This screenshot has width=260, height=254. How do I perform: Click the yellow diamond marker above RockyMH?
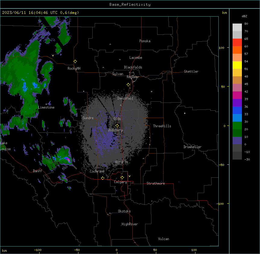pyautogui.click(x=75, y=62)
